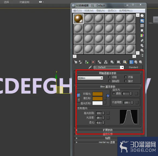Assign material to selection icon

tap(87, 62)
